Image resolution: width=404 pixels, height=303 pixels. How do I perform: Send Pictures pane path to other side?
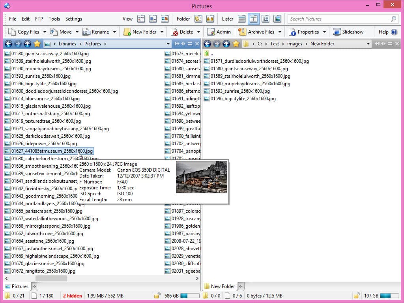tap(177, 44)
